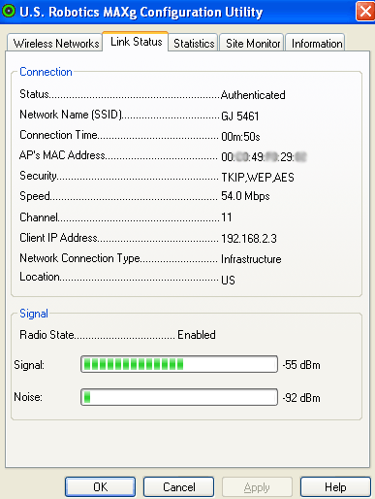Click the AP's MAC Address value
The width and height of the screenshot is (375, 499).
(264, 157)
